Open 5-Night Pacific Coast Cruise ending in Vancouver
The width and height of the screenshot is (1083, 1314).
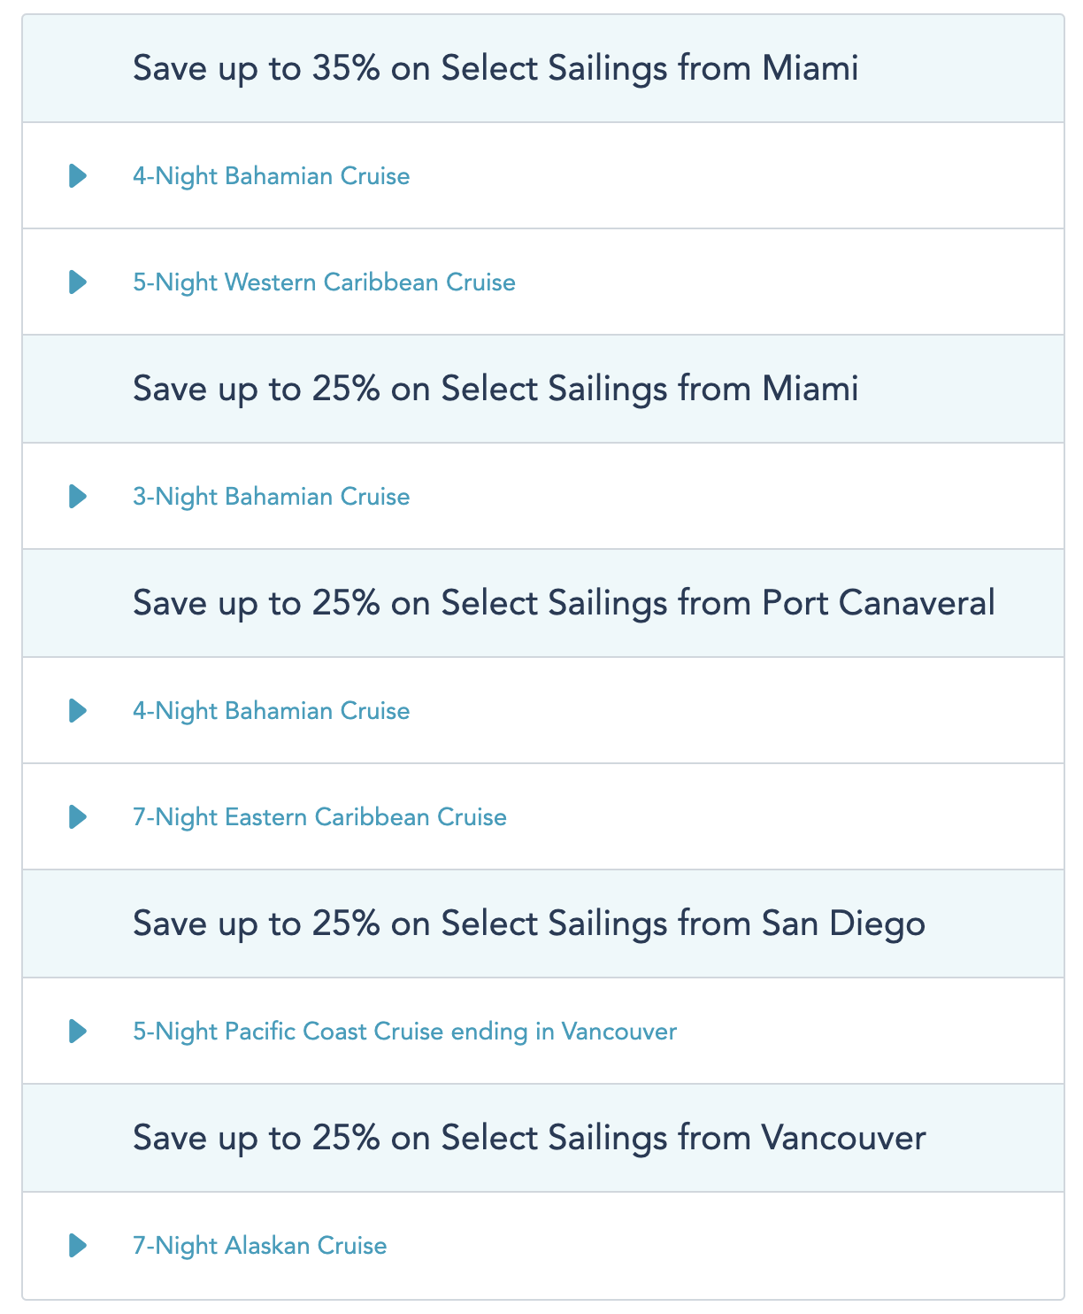[x=404, y=1032]
